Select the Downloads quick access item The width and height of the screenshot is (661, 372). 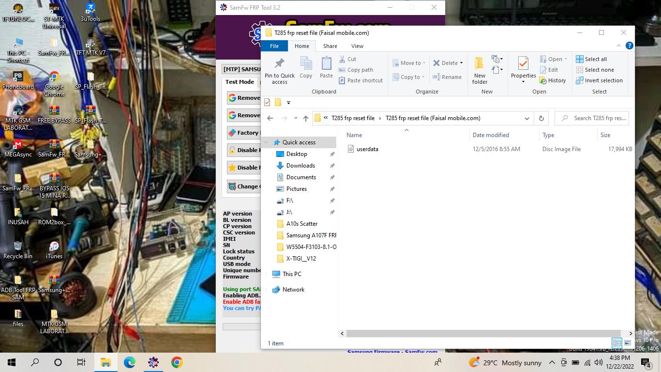pos(300,166)
